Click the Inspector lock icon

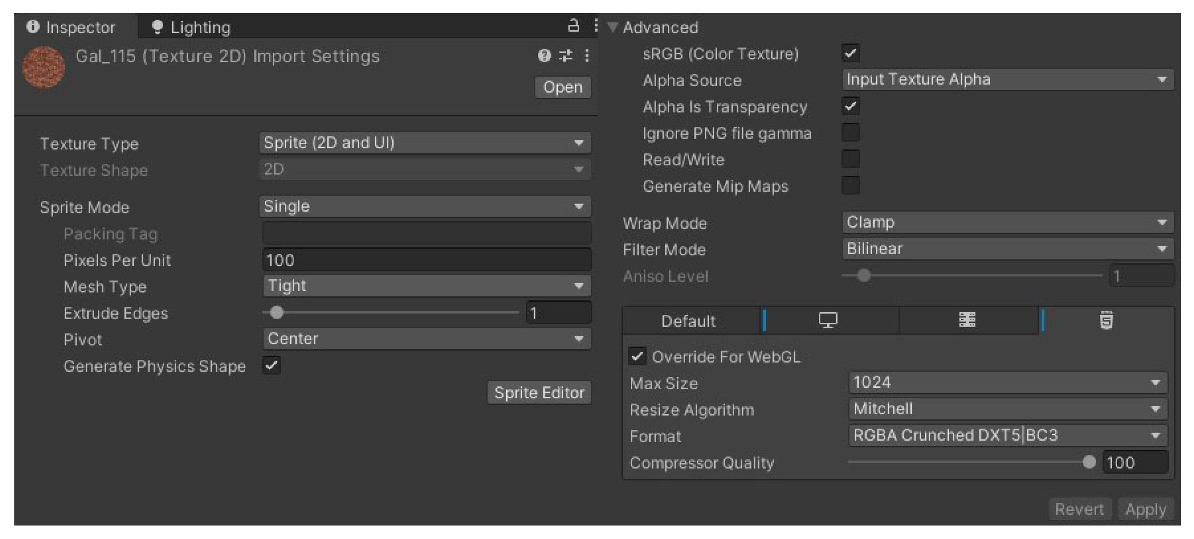(x=573, y=25)
